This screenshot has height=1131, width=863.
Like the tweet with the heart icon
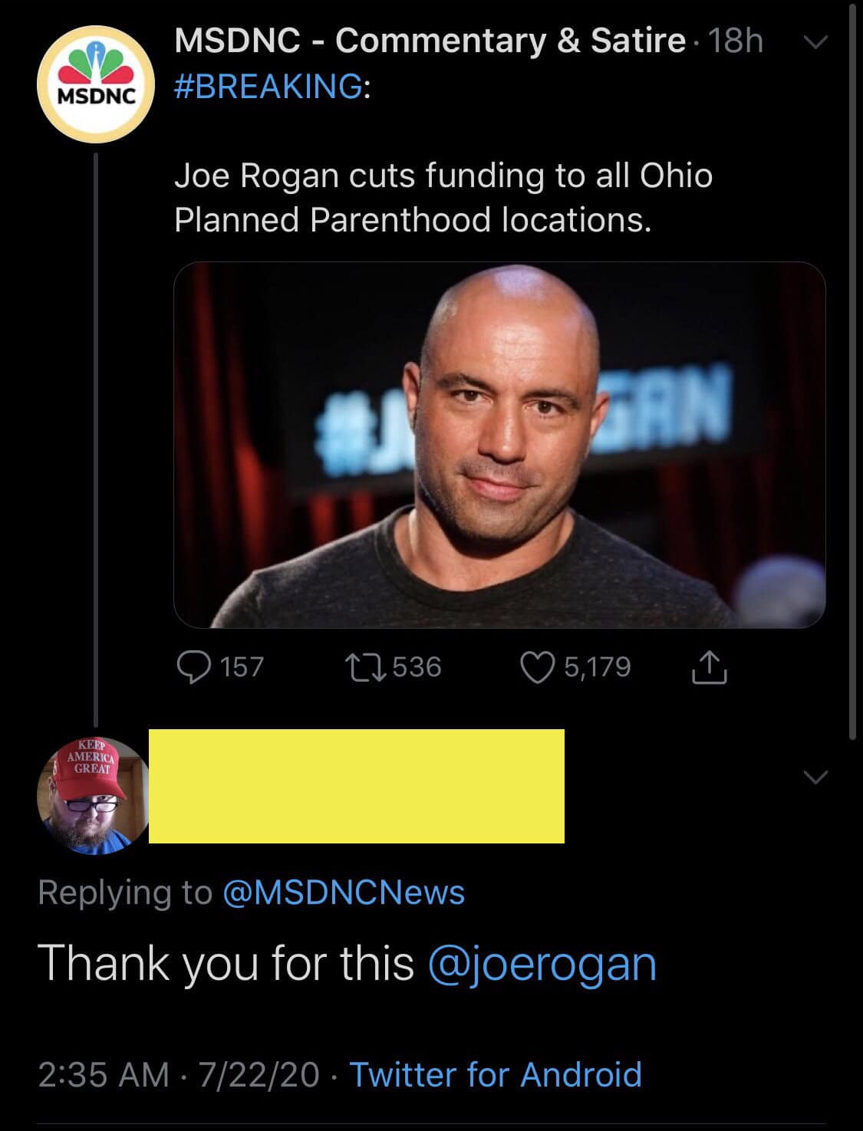coord(537,667)
